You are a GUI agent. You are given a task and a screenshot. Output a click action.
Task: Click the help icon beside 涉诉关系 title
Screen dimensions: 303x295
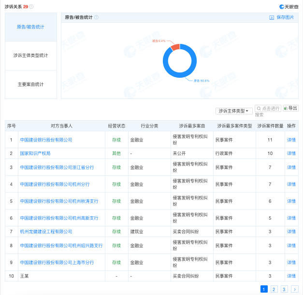pyautogui.click(x=31, y=7)
